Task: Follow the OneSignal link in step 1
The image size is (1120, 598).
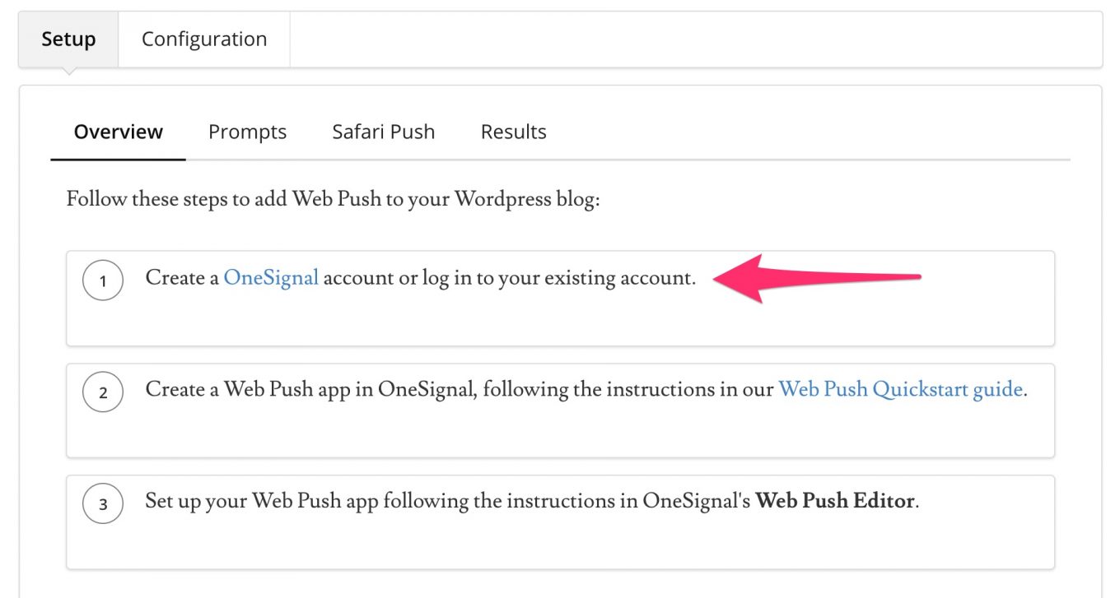Action: [271, 278]
